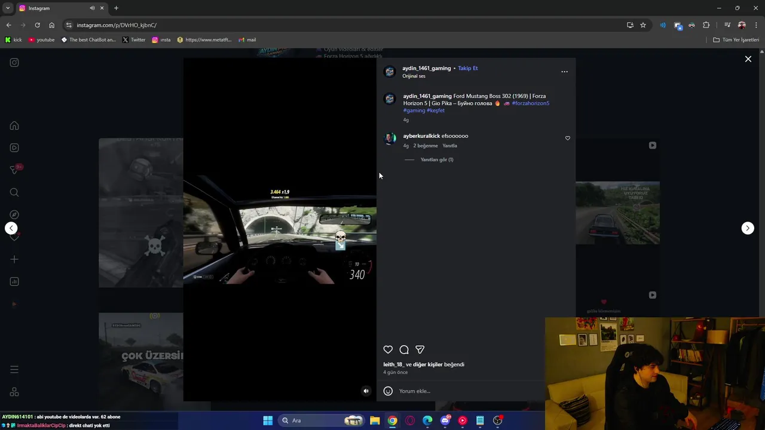Open Search in Instagram sidebar
Viewport: 765px width, 430px height.
(14, 192)
